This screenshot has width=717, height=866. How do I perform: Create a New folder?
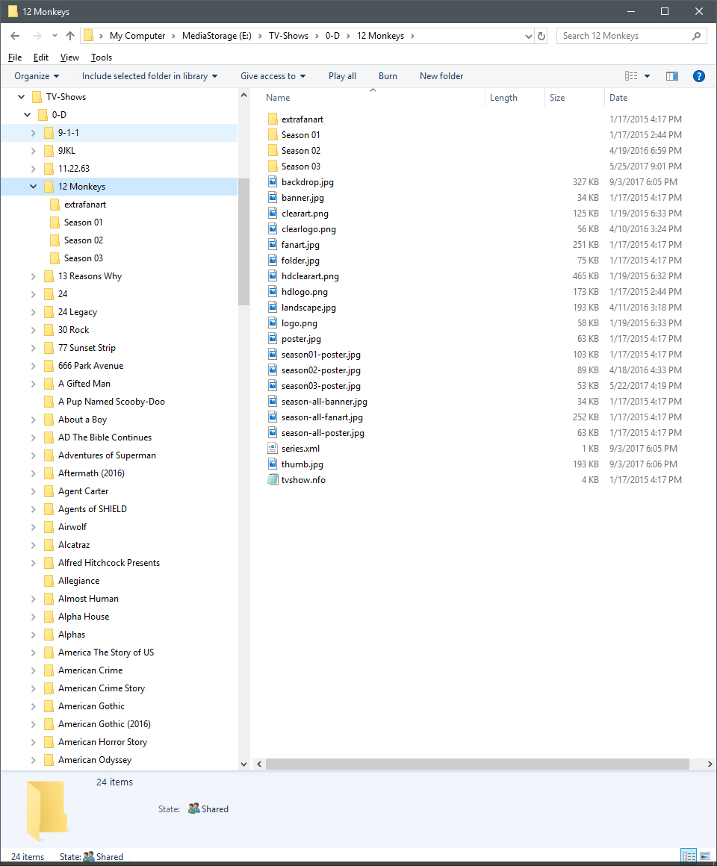441,76
